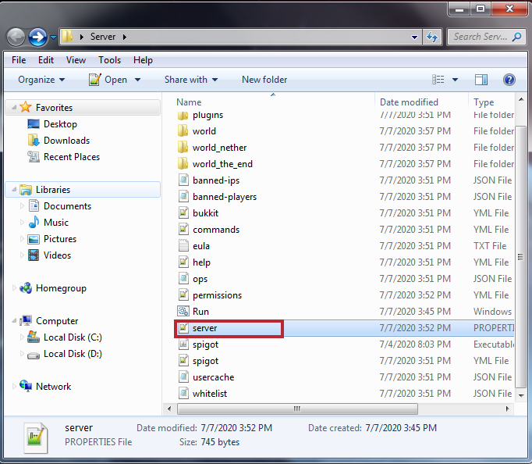Refresh the Server folder view
Image resolution: width=532 pixels, height=464 pixels.
click(x=432, y=37)
